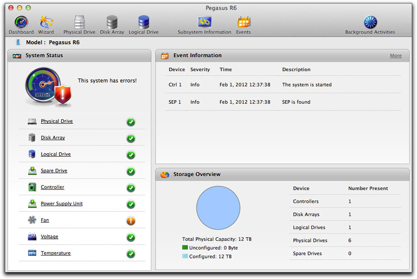This screenshot has height=279, width=417.
Task: Open the Voltage link
Action: [x=49, y=236]
